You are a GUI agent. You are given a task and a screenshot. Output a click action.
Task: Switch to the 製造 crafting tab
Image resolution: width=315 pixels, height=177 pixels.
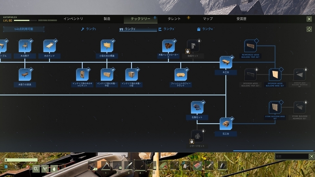[107, 18]
